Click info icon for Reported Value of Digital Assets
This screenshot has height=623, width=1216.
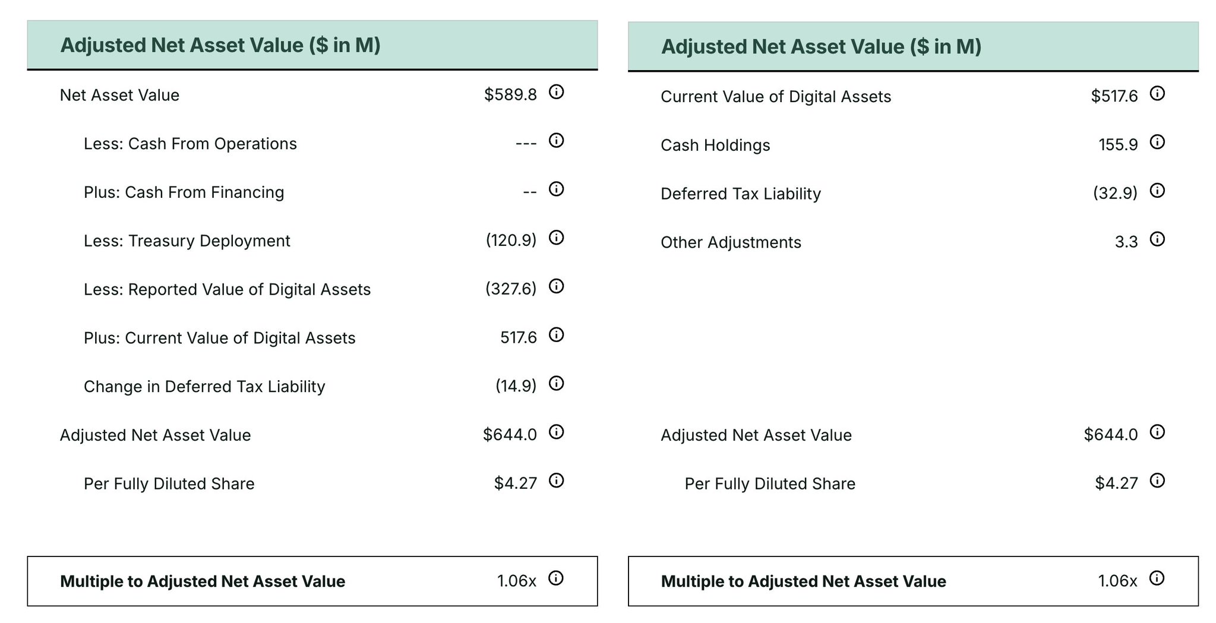tap(556, 287)
